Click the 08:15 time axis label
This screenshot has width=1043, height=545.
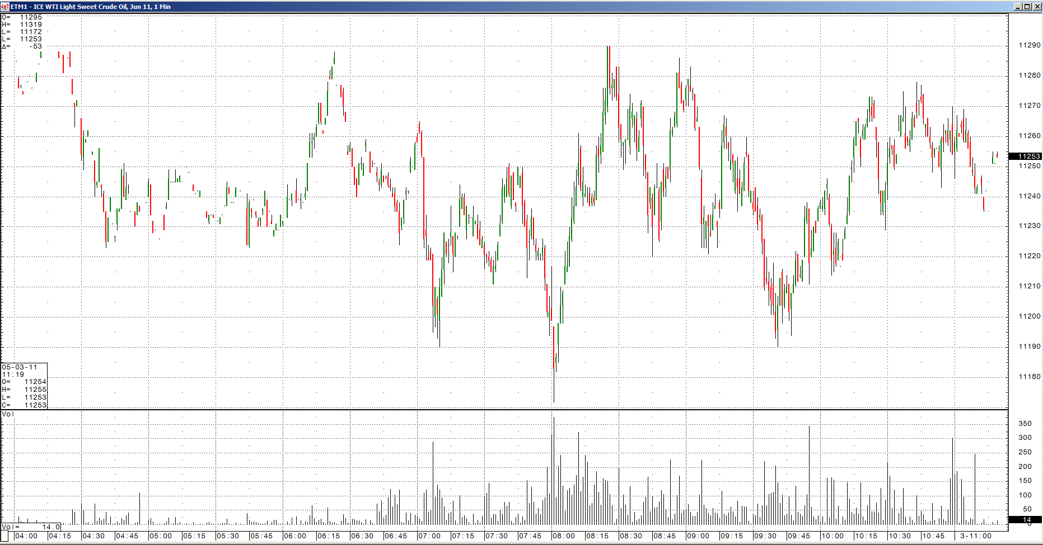[597, 536]
